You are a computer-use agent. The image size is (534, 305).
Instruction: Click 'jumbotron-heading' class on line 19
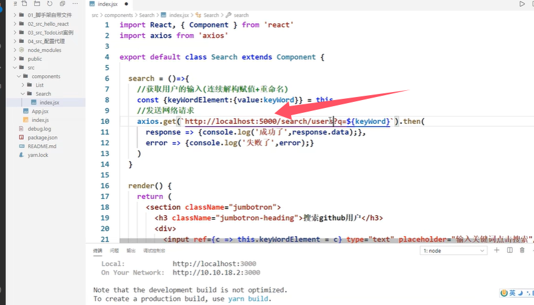pos(257,218)
